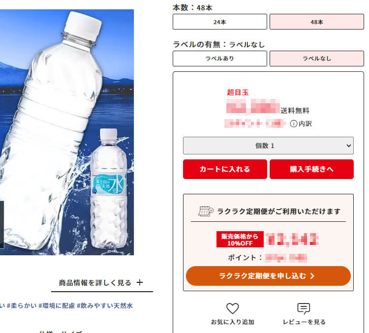Click the water bottle product image

(67, 132)
